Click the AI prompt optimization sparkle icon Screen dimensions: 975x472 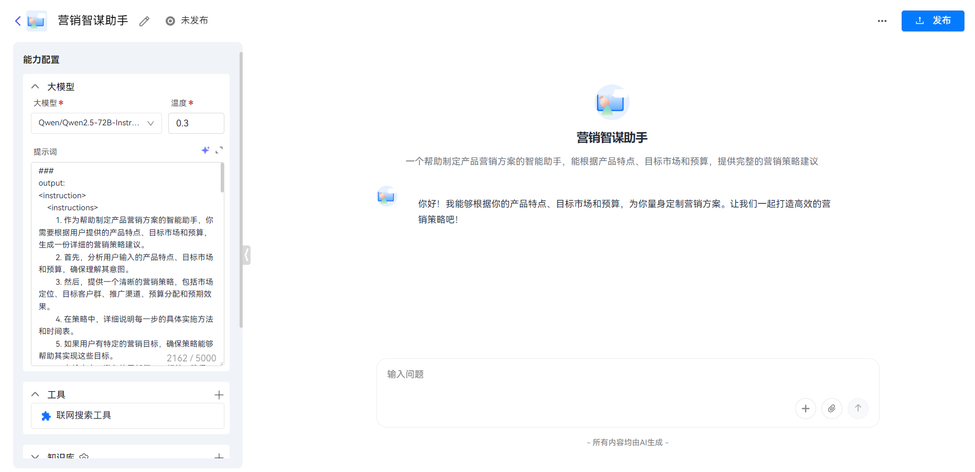coord(205,150)
